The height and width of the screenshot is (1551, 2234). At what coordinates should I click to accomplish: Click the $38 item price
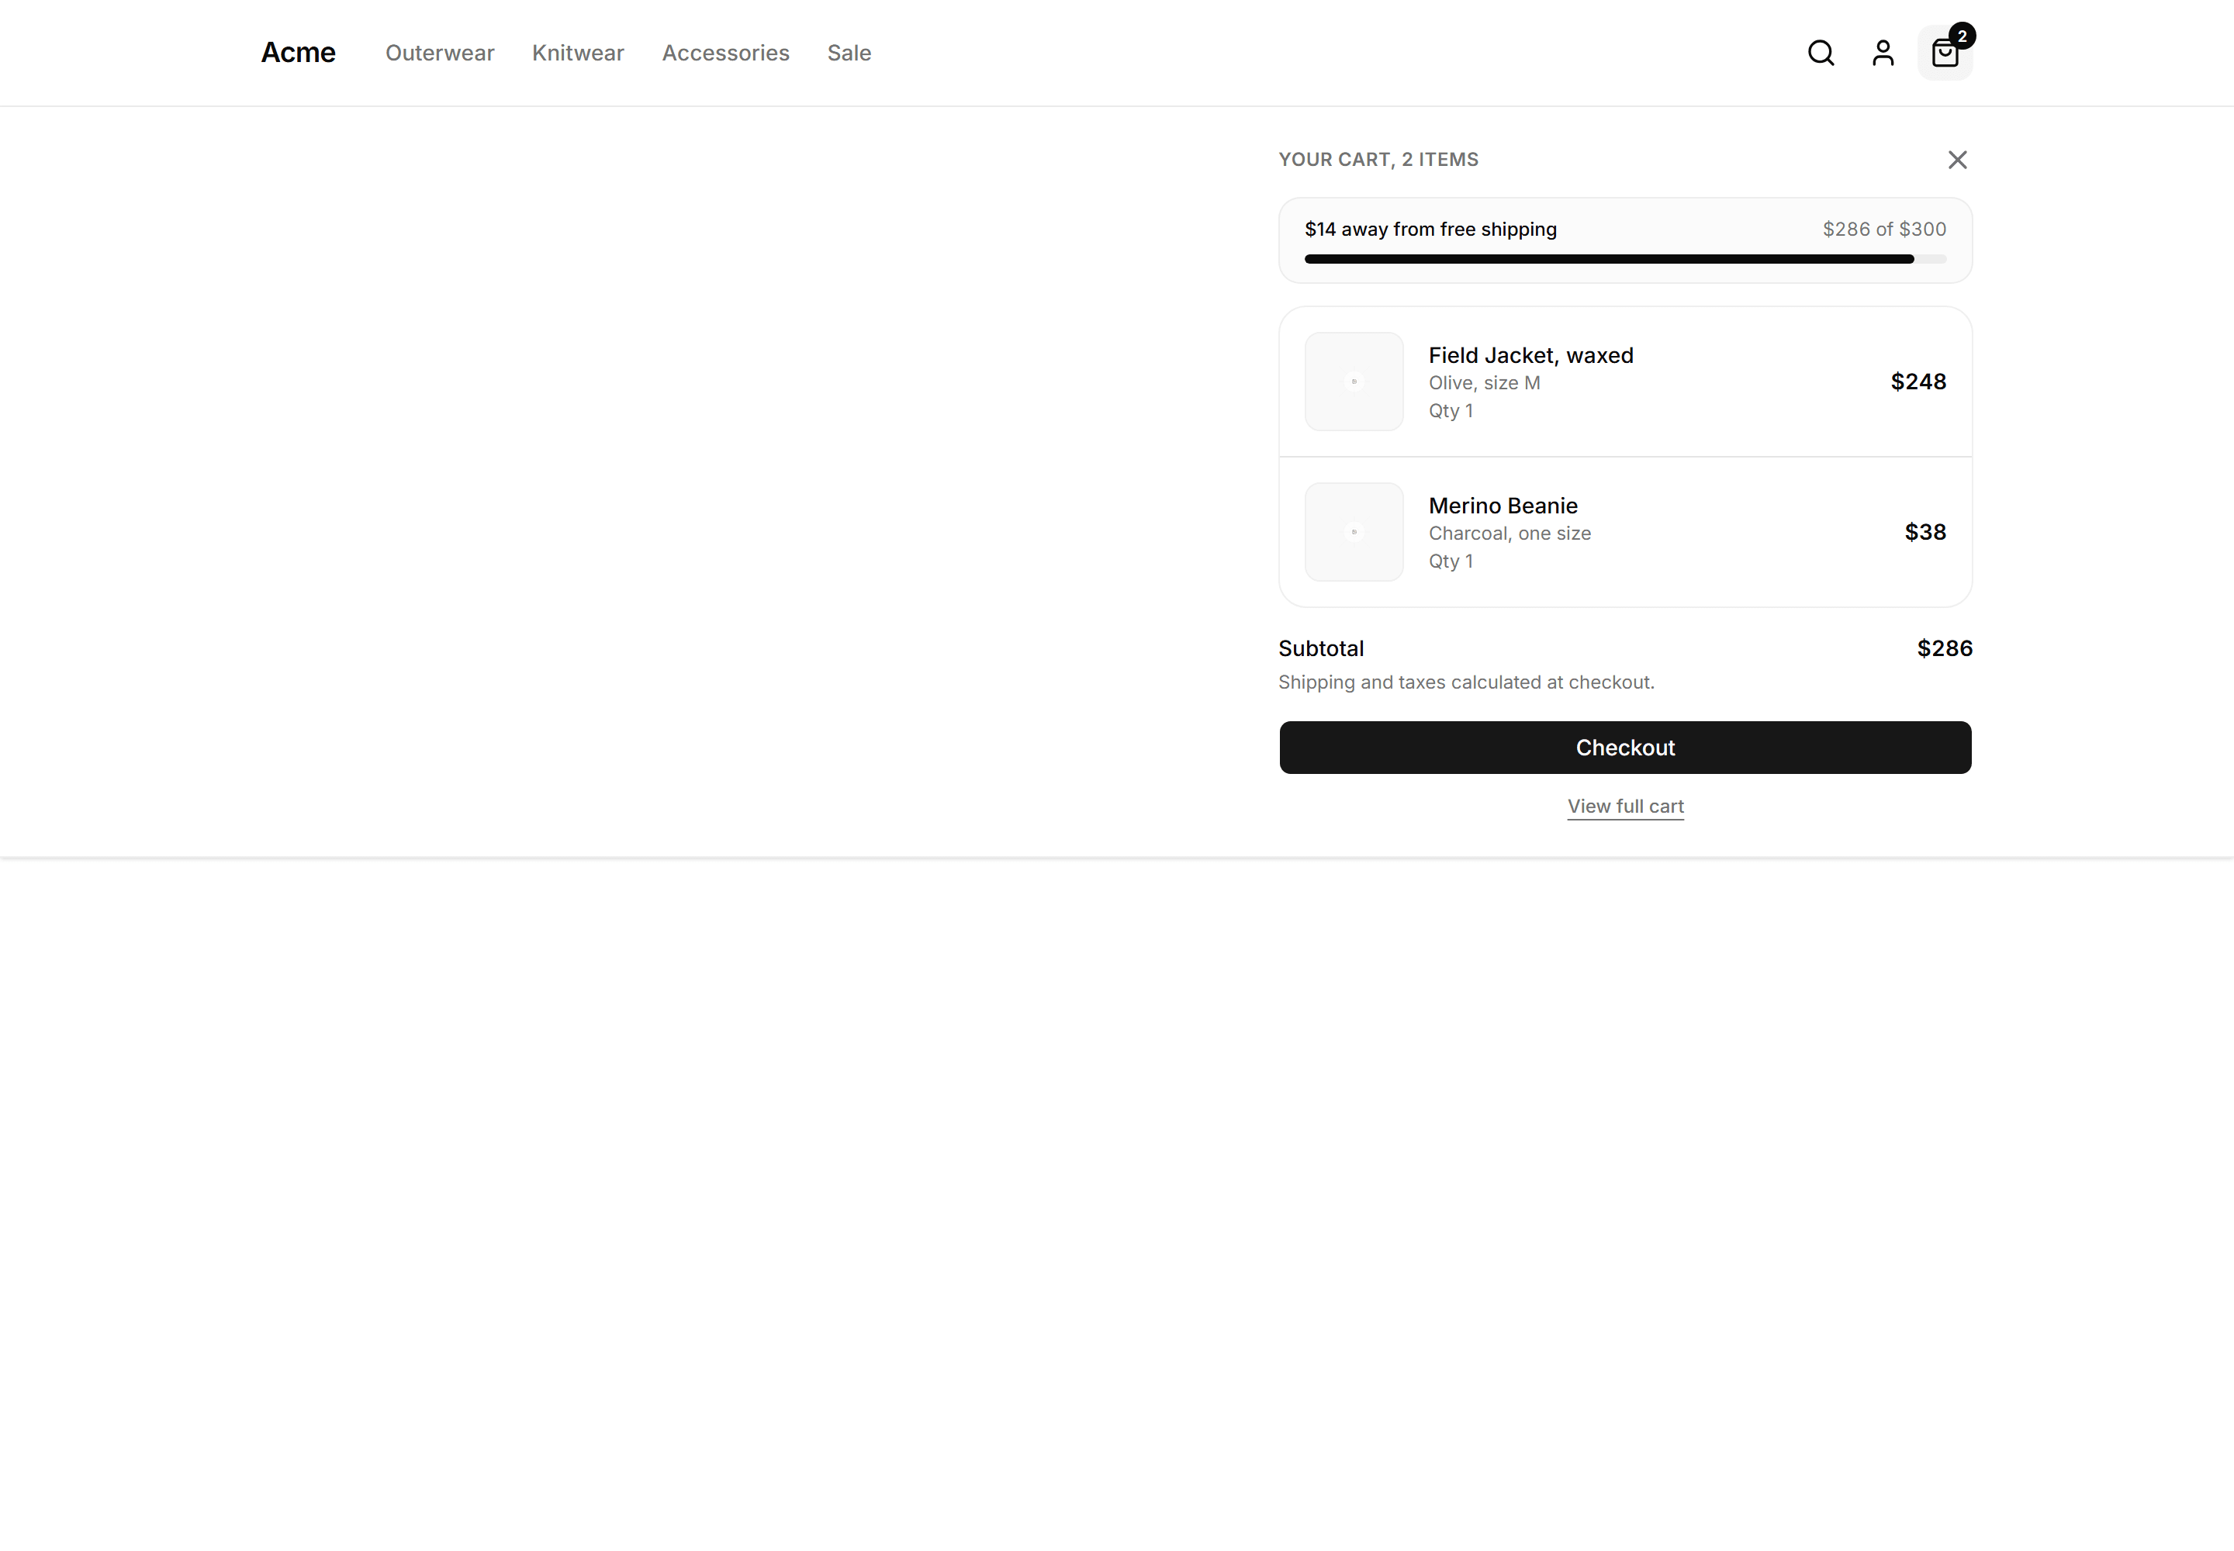click(1924, 531)
